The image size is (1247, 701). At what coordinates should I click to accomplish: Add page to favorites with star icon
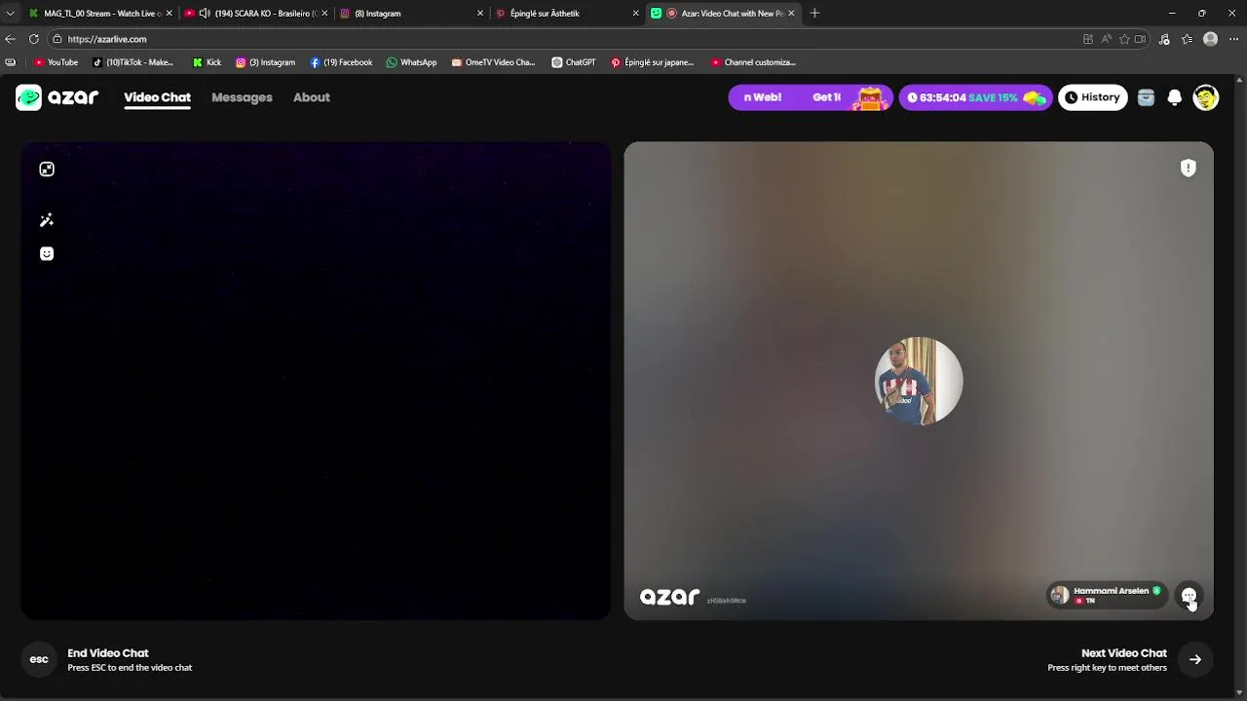point(1124,39)
